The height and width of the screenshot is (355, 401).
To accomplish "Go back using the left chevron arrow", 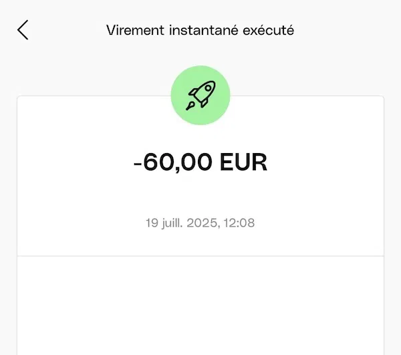I will 23,30.
